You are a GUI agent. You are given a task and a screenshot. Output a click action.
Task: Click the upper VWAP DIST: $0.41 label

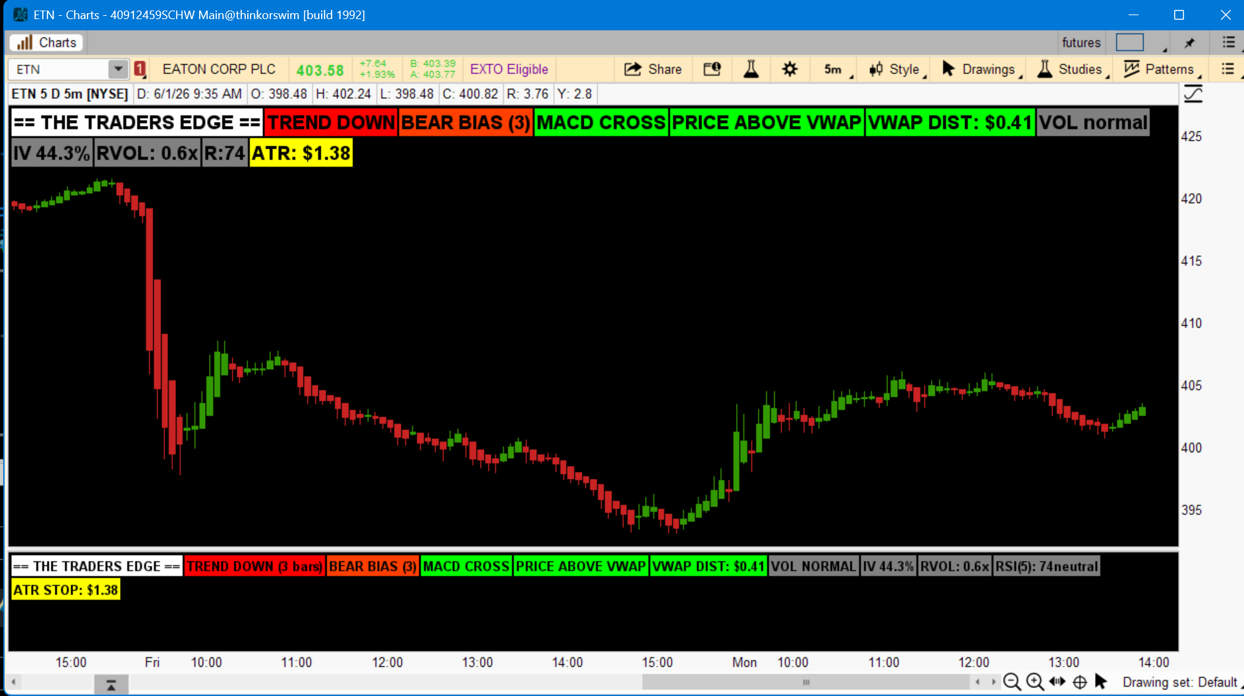click(950, 123)
